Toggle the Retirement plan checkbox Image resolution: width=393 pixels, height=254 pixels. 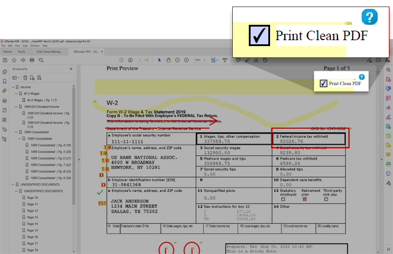click(305, 200)
